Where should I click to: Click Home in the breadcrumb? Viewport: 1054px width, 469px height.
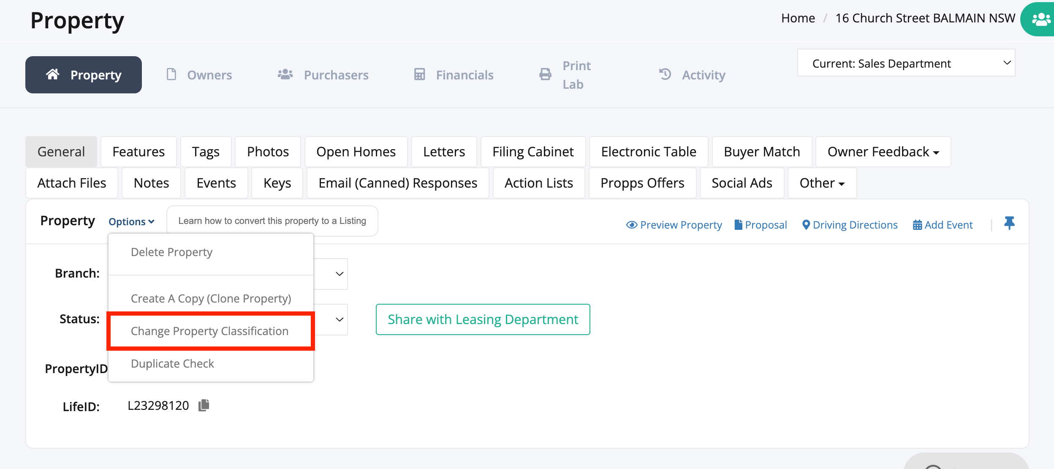pos(798,18)
